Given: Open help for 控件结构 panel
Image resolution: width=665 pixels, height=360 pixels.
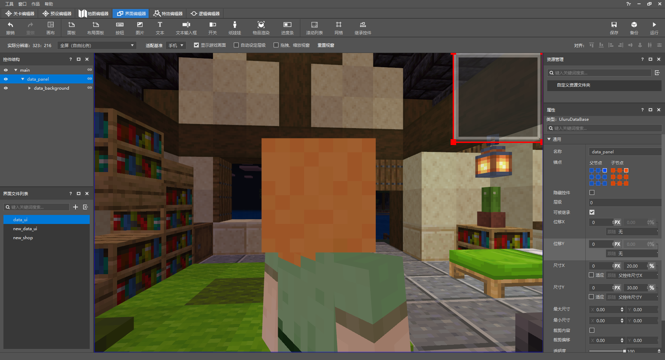Looking at the screenshot, I should click(x=71, y=59).
